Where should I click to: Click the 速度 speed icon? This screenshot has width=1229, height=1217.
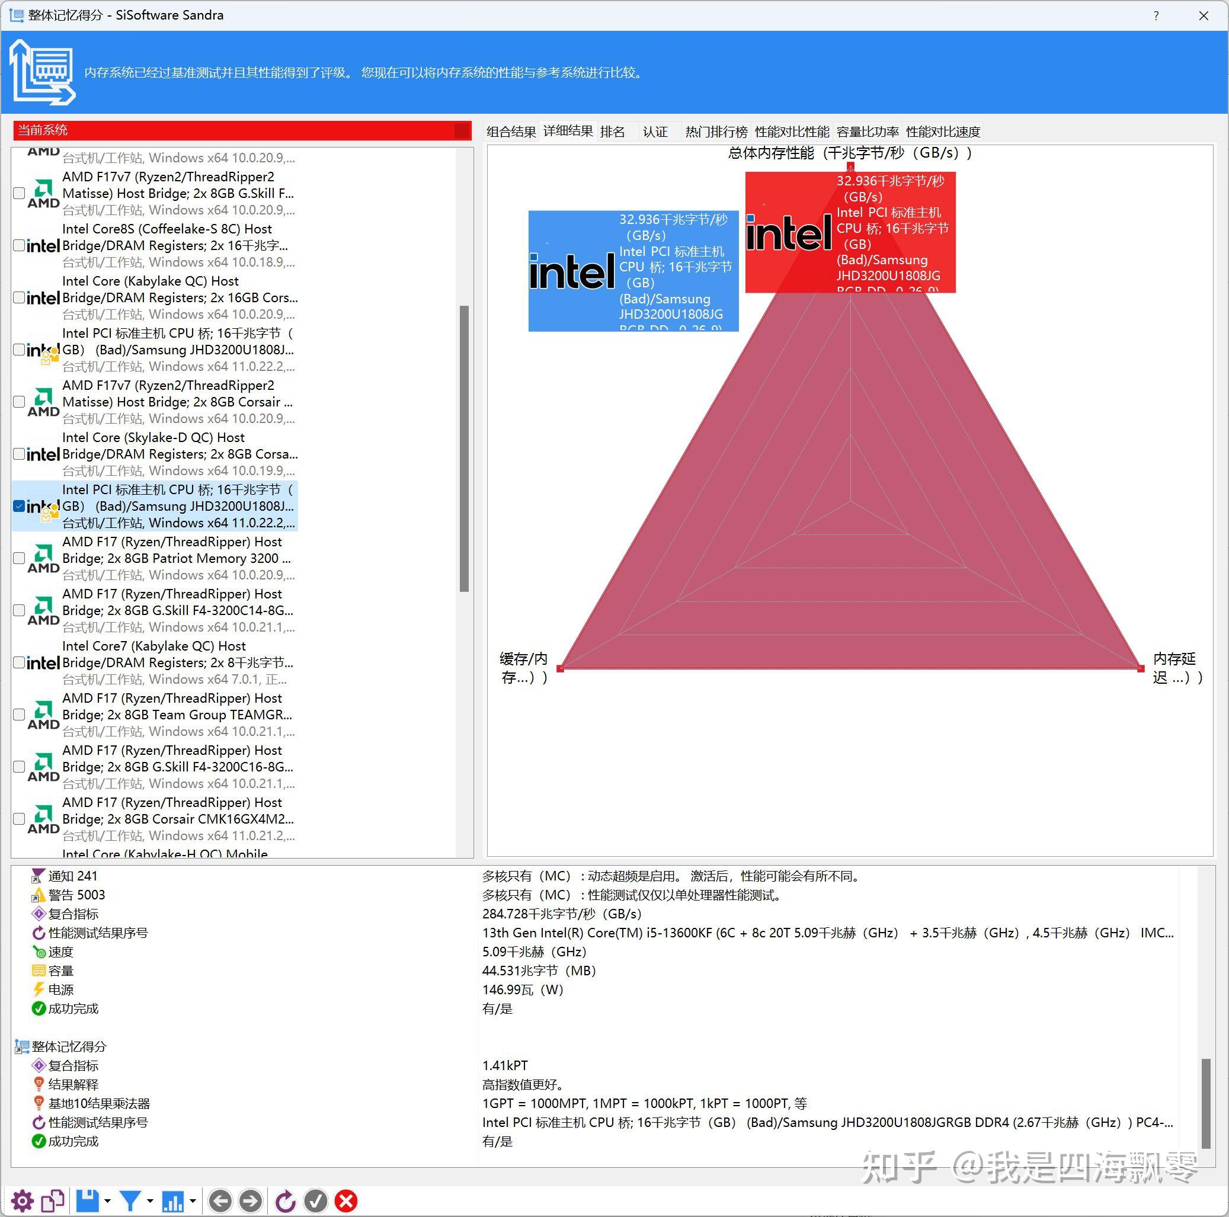[x=38, y=952]
